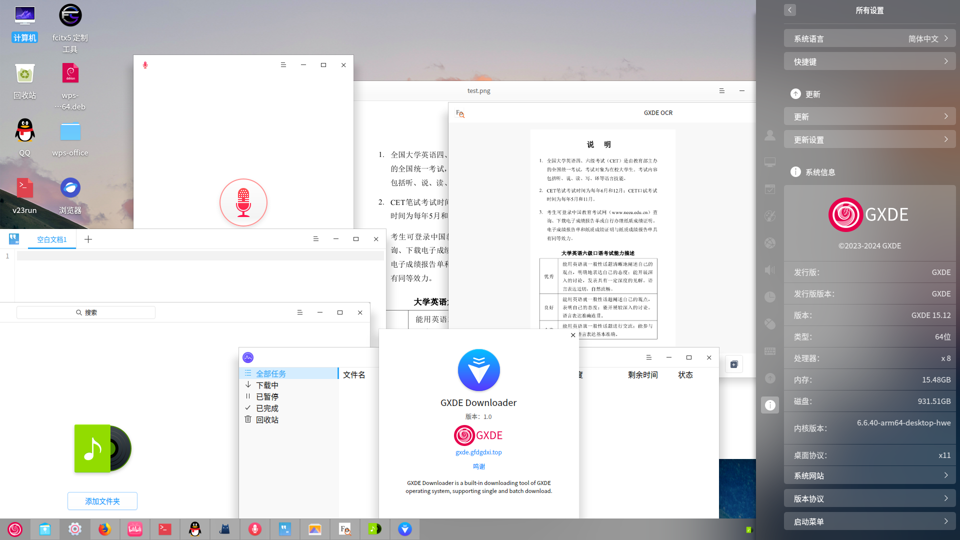Open fcitx5 customization tool desktop icon

[x=70, y=28]
